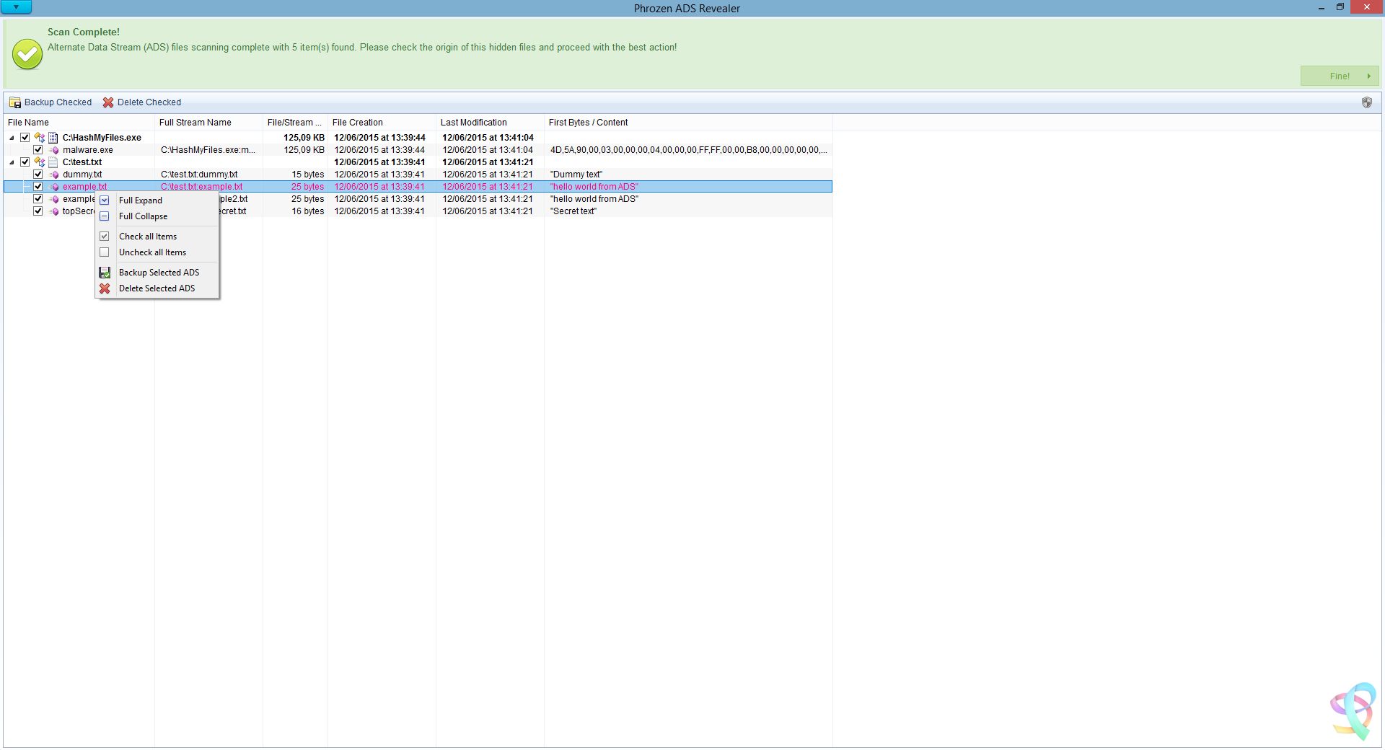Click the Phrozen logo in the corner
The width and height of the screenshot is (1385, 750).
(1353, 711)
